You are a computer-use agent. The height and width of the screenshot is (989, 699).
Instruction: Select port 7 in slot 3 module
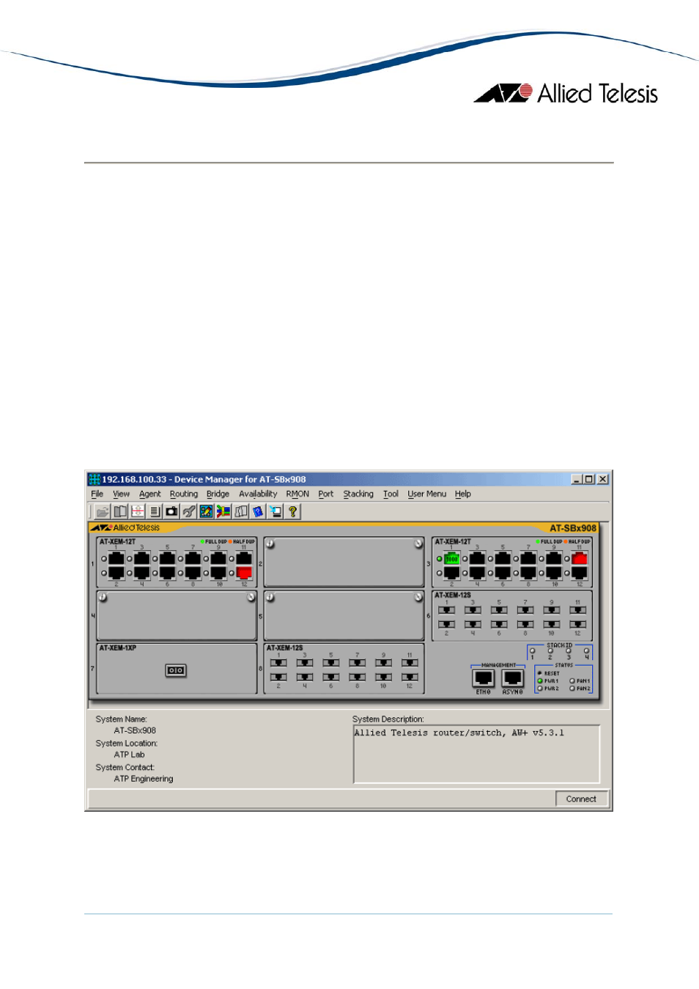click(528, 558)
